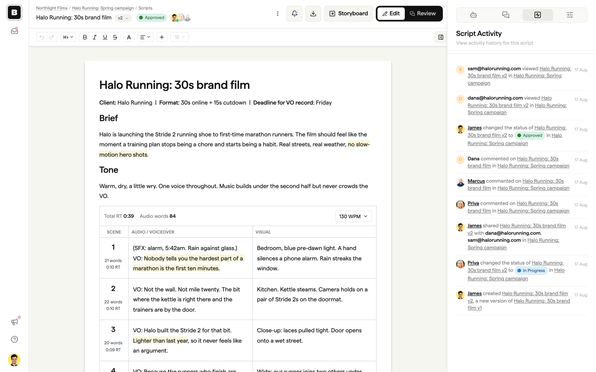Switch to Edit mode
The width and height of the screenshot is (596, 372).
point(391,14)
